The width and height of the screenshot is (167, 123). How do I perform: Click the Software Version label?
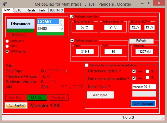click(x=21, y=82)
